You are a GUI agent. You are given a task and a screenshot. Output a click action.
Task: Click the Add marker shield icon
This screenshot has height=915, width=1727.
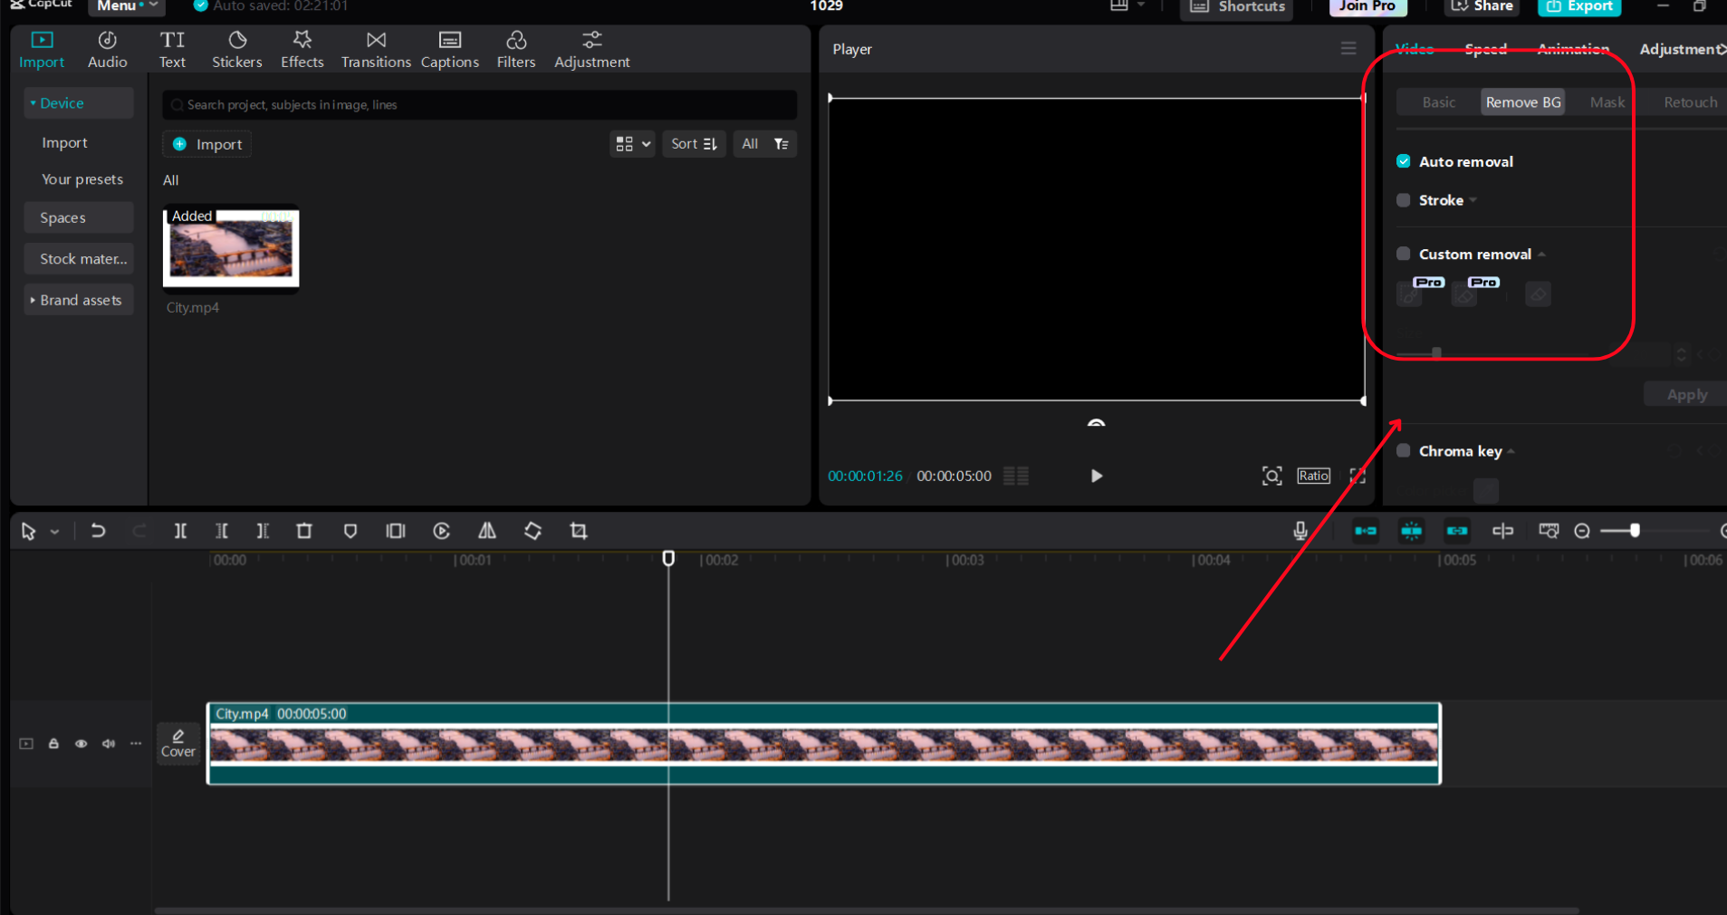350,531
